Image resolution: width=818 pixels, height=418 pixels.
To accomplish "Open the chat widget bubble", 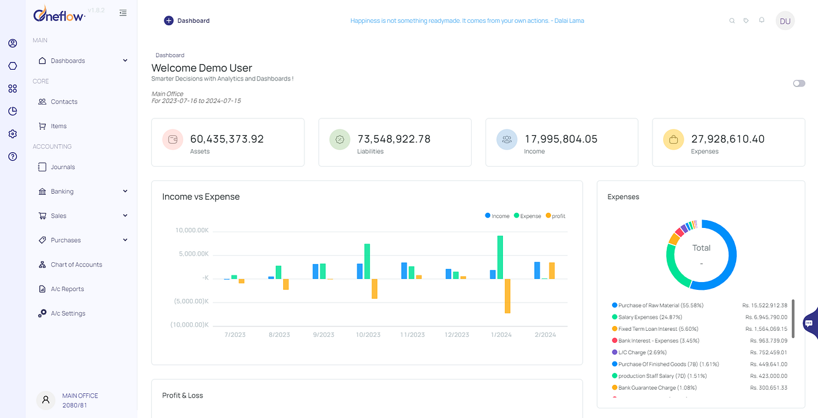I will [x=810, y=323].
